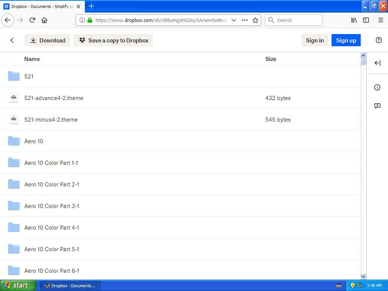Open page actions three-dots menu

245,20
